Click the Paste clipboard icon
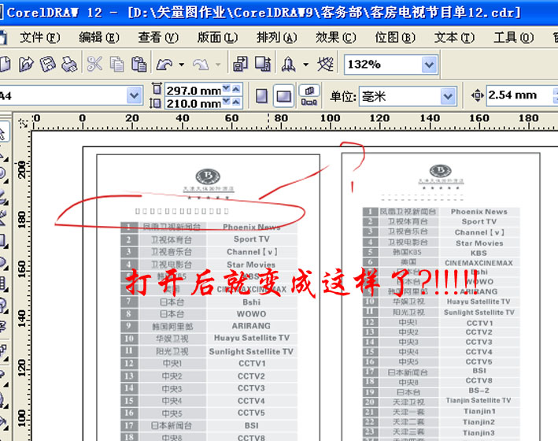This screenshot has height=441, width=558. 139,64
